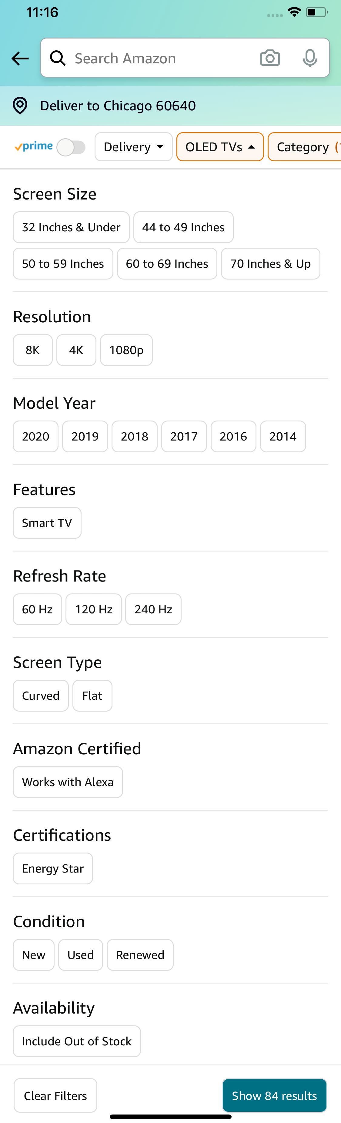Collapse the OLED TVs filter

(x=220, y=147)
